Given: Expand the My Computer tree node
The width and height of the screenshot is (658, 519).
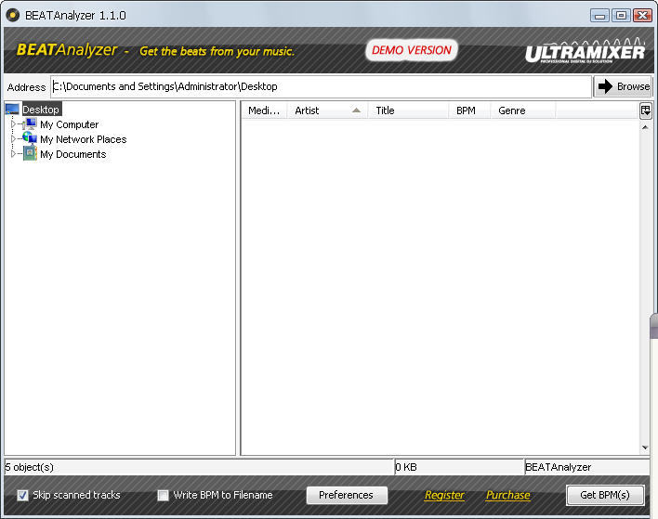Looking at the screenshot, I should (x=13, y=124).
